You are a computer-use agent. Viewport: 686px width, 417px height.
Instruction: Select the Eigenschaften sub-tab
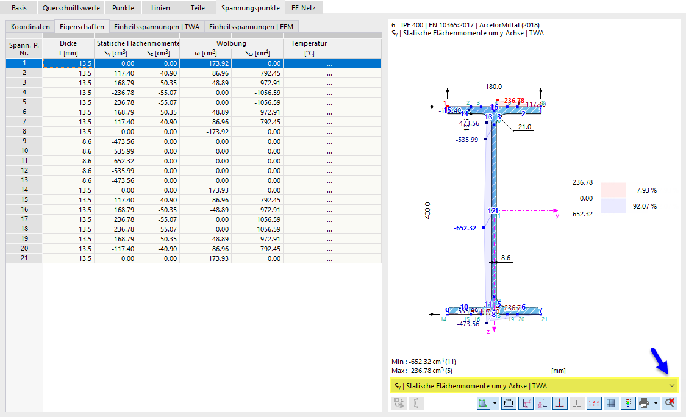[82, 27]
